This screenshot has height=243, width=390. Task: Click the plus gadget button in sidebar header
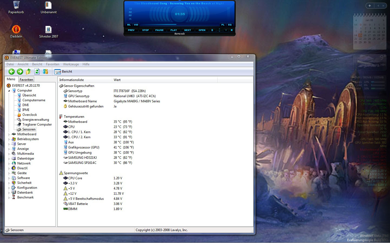point(370,6)
